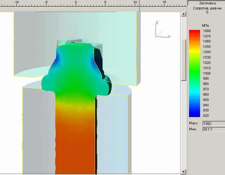Viewport: 225px width, 175px height.
Task: Click the 980 legend value
Action: coord(206,84)
